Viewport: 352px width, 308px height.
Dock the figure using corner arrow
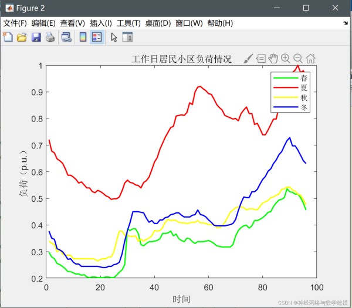click(x=346, y=23)
